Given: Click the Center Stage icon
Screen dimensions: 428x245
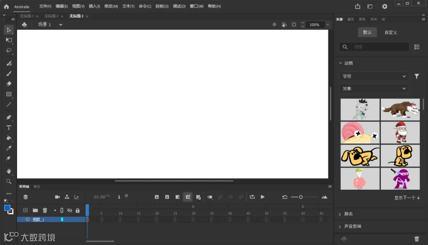Looking at the screenshot, I should point(274,24).
